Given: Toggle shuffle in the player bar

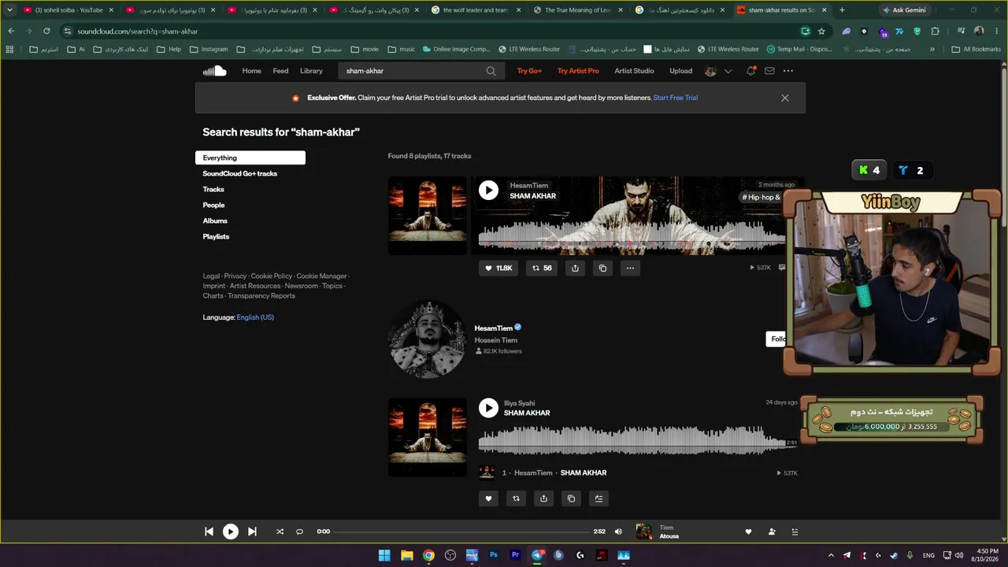Looking at the screenshot, I should (x=280, y=532).
